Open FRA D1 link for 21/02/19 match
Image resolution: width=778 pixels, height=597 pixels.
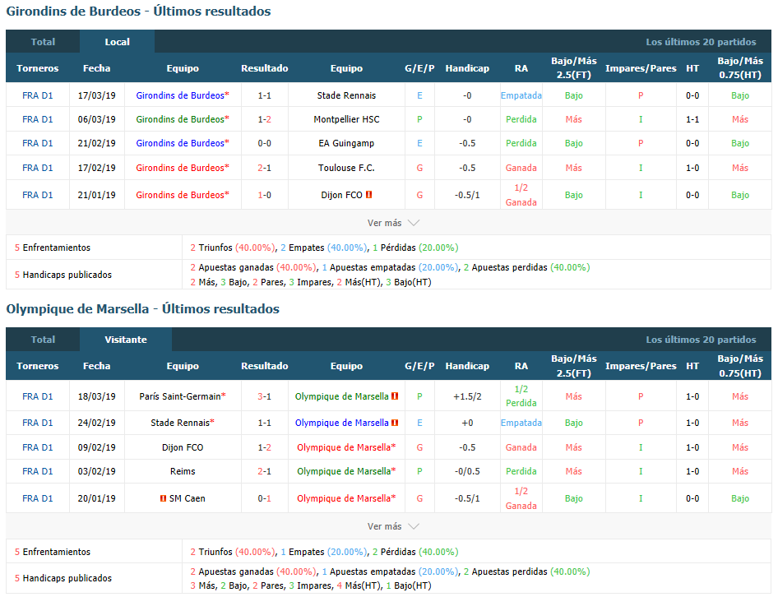click(37, 143)
